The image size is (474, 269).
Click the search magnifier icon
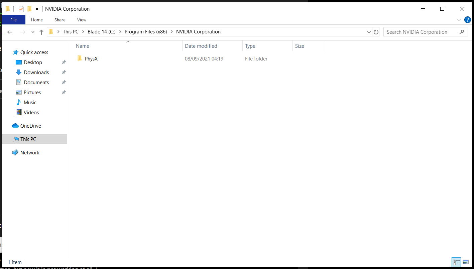462,32
